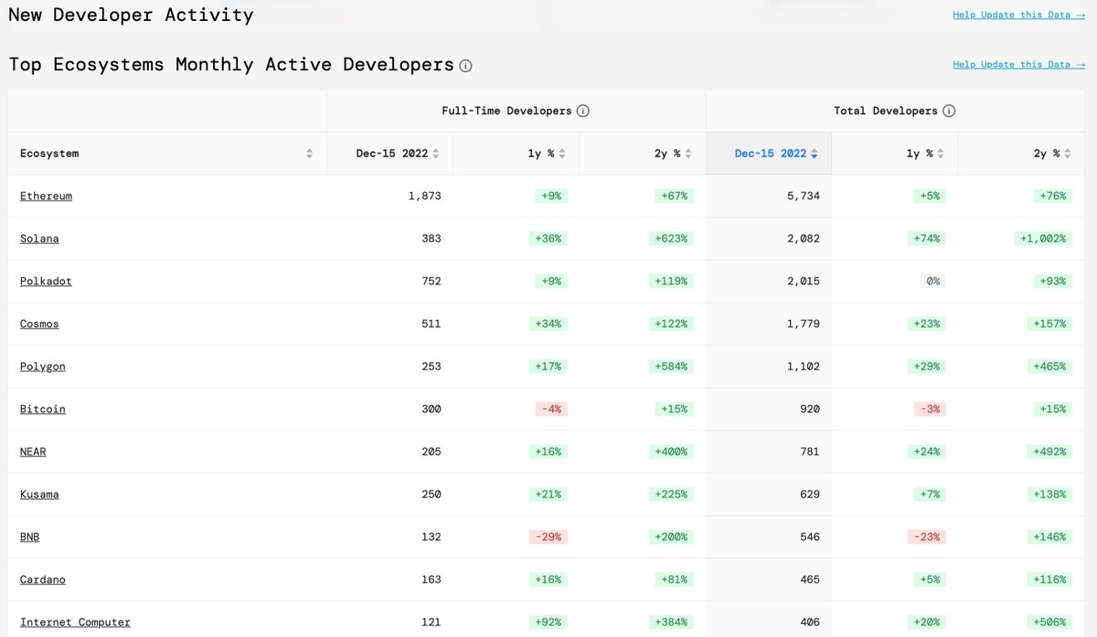The image size is (1097, 637).
Task: Click the sort arrows on the Ecosystem header
Action: point(309,154)
